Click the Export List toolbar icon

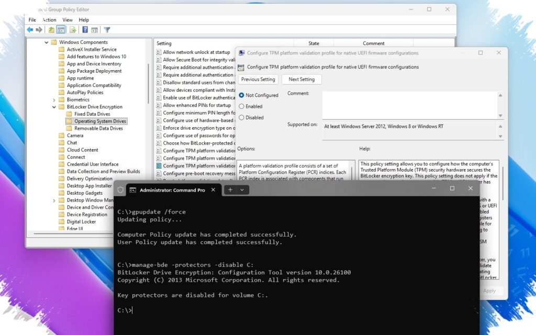click(x=73, y=30)
